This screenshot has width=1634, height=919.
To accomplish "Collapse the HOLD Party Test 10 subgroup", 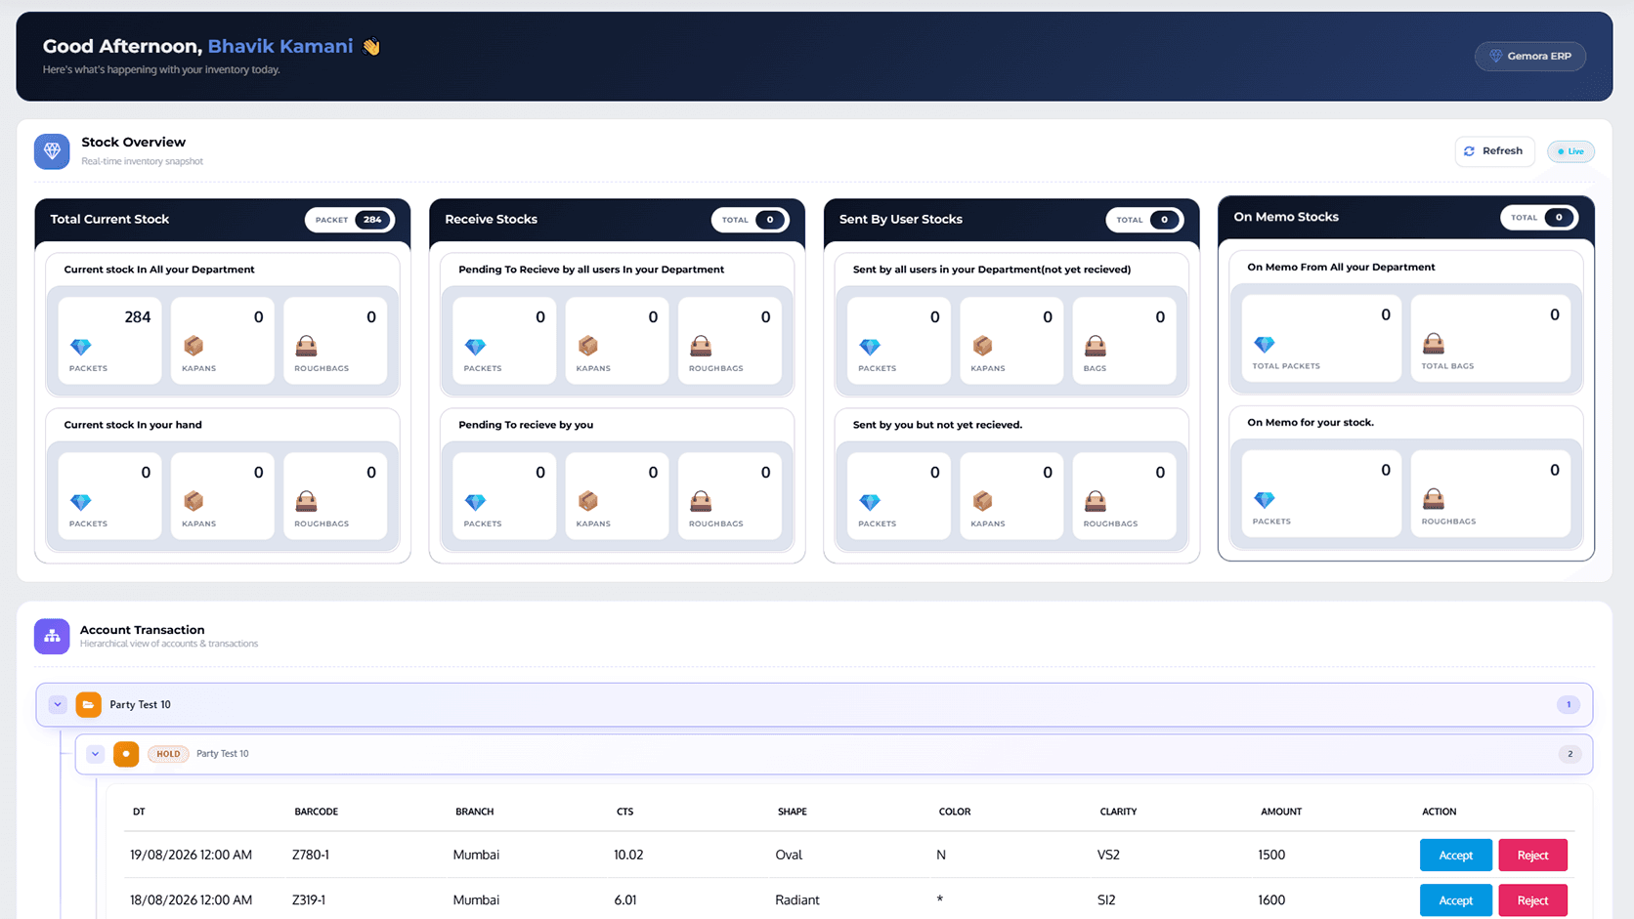I will (95, 754).
